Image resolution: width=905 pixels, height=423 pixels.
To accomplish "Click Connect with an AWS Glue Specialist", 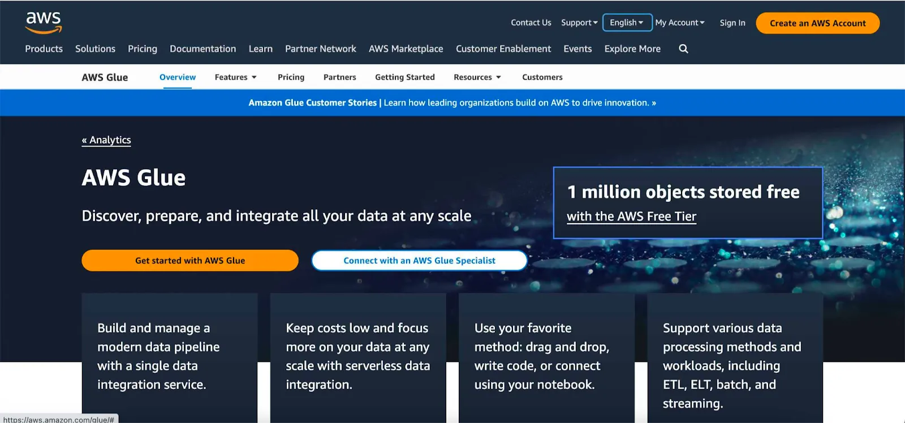I will (x=419, y=260).
